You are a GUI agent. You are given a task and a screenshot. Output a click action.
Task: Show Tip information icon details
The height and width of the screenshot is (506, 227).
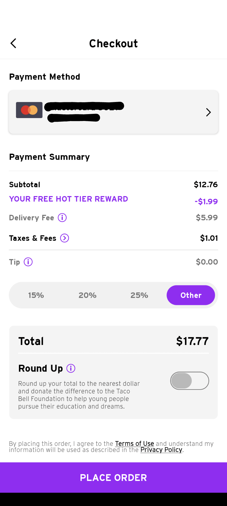pyautogui.click(x=28, y=262)
